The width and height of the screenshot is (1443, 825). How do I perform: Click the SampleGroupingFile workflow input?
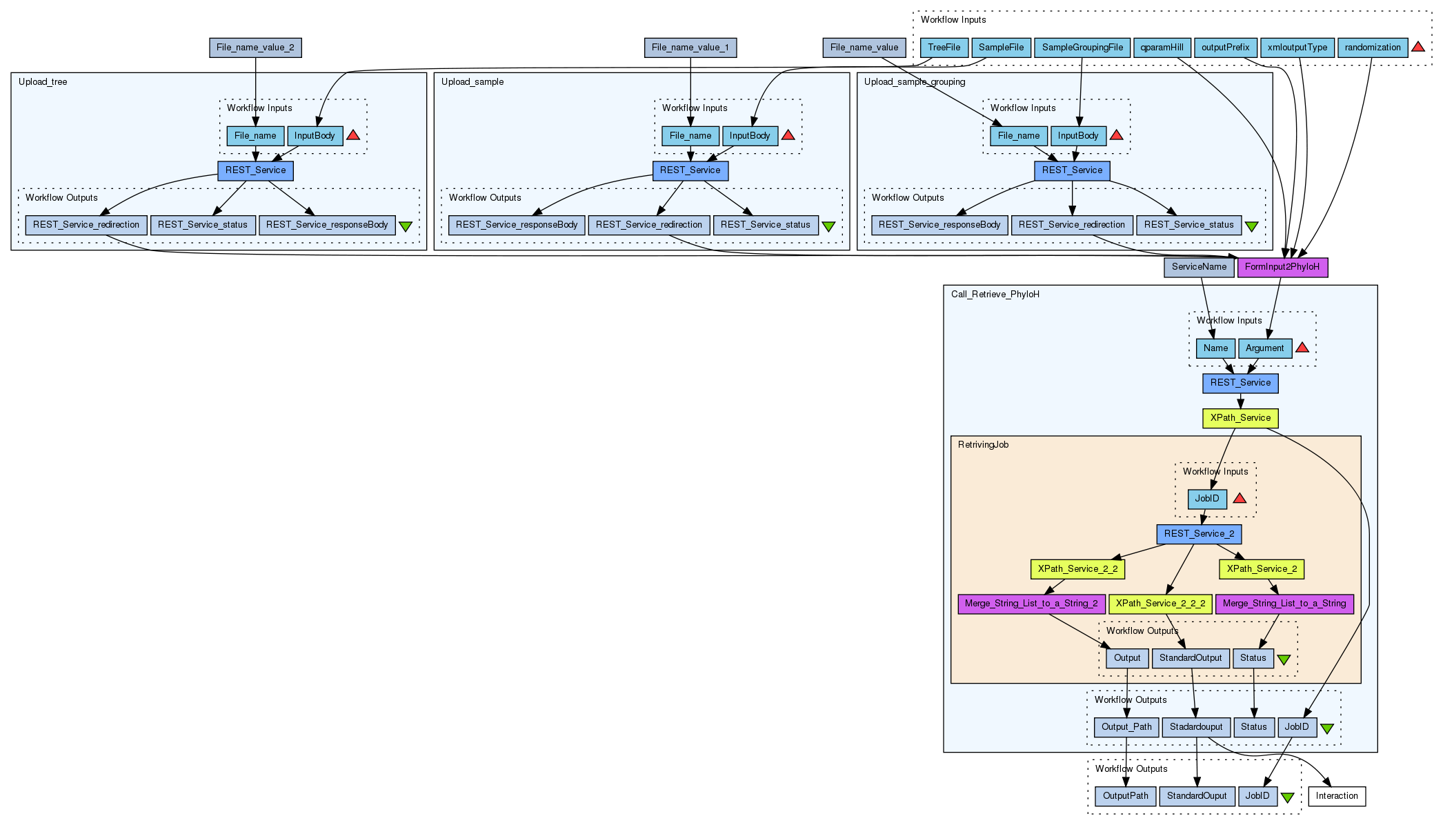1082,48
